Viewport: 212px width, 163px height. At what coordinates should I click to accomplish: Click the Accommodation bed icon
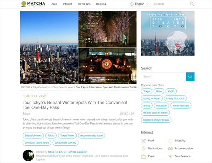[x=170, y=149]
